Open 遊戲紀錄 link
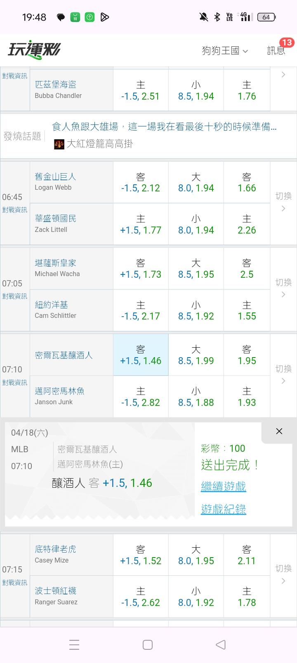The width and height of the screenshot is (297, 663). (224, 509)
